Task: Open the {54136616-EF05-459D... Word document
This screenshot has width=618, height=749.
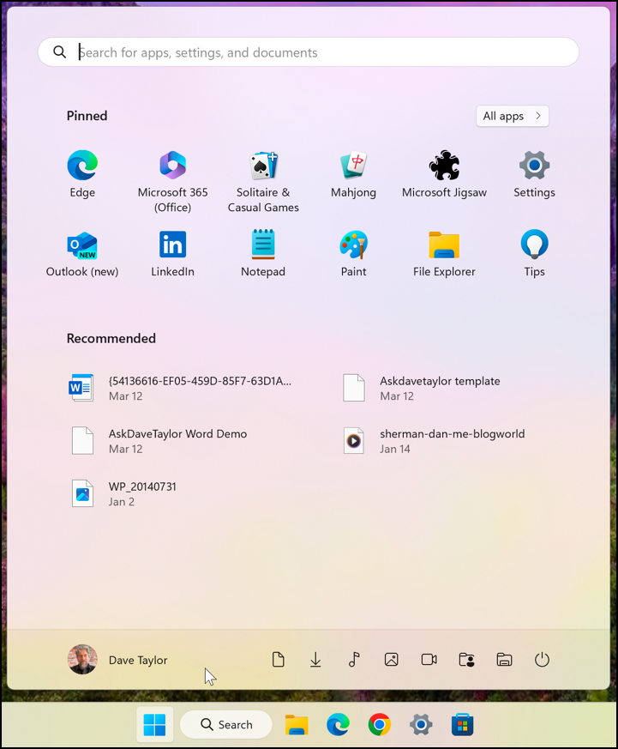Action: point(182,388)
